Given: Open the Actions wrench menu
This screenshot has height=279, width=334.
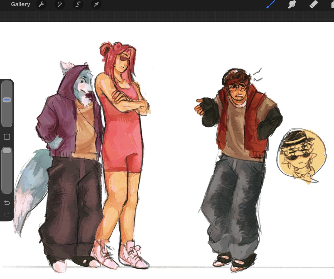Looking at the screenshot, I should click(41, 4).
